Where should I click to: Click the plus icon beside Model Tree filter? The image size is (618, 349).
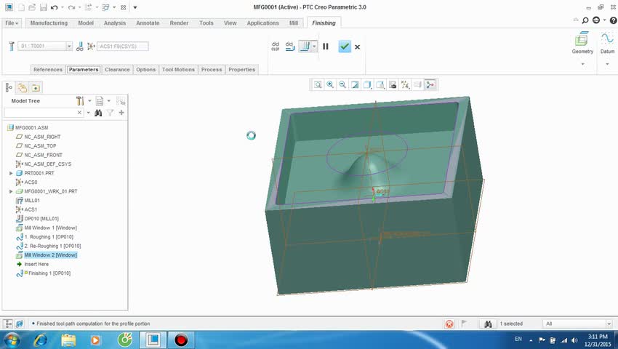121,113
